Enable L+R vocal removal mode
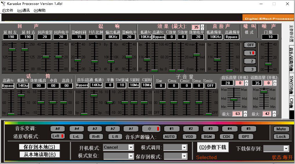 (x=57, y=136)
